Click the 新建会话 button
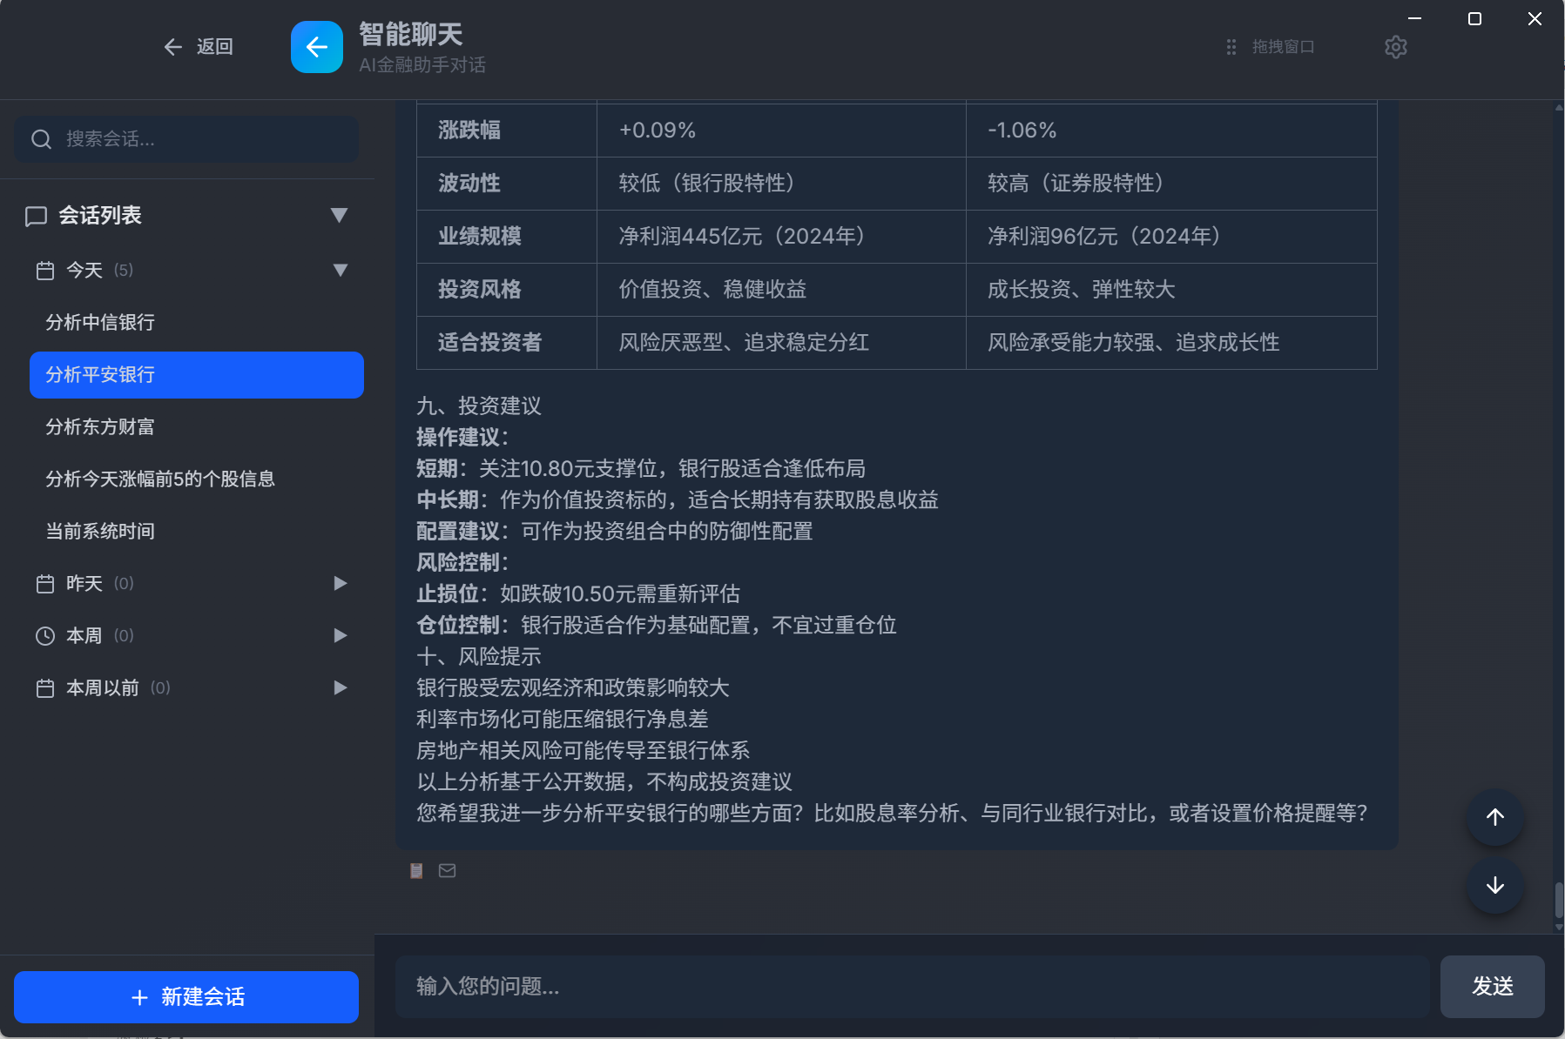Image resolution: width=1565 pixels, height=1039 pixels. point(186,996)
